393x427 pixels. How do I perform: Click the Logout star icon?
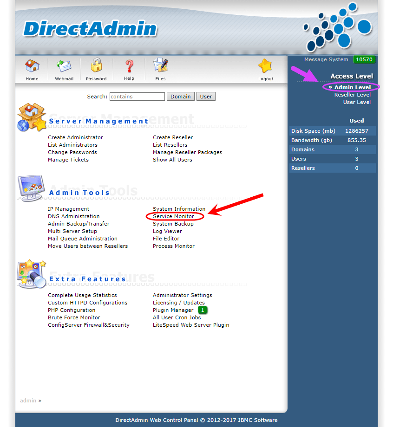click(265, 66)
